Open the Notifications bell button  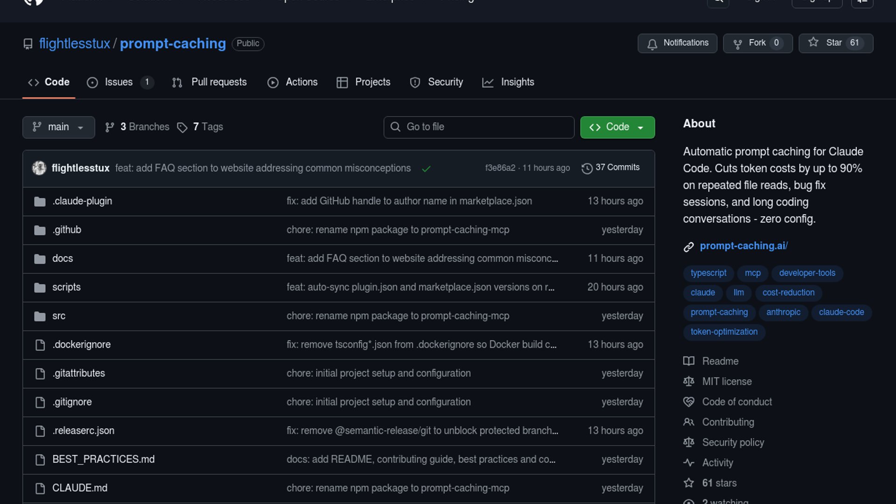(x=677, y=43)
